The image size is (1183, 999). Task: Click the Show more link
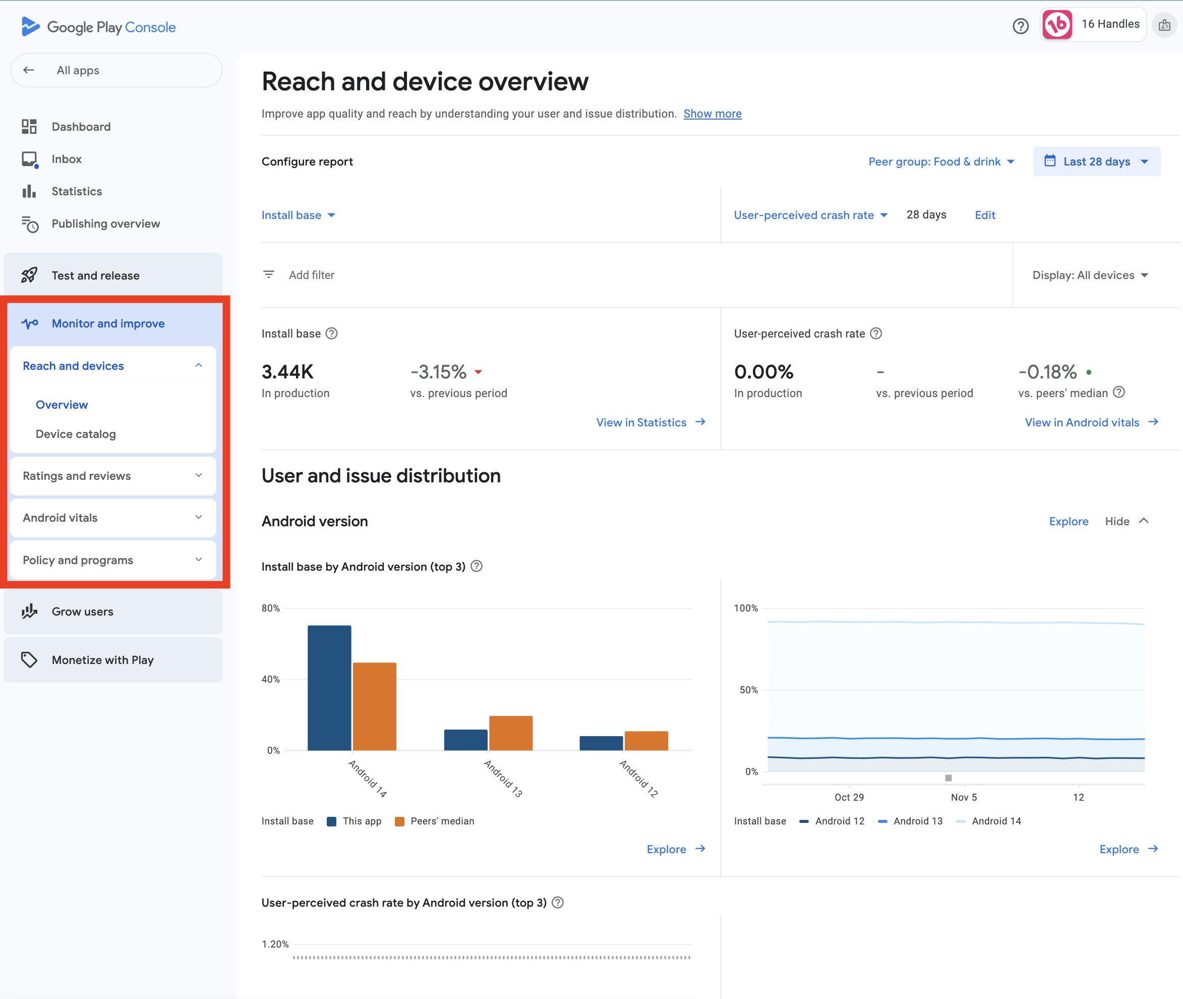(x=712, y=114)
